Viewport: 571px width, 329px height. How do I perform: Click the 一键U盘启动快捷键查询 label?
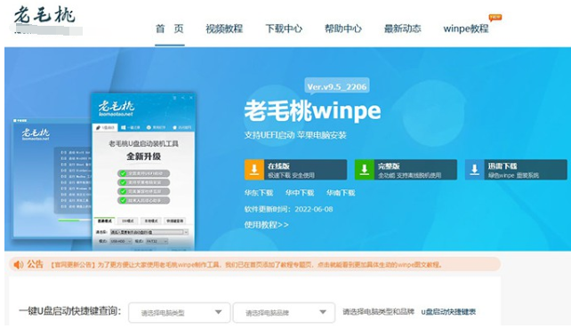point(70,311)
